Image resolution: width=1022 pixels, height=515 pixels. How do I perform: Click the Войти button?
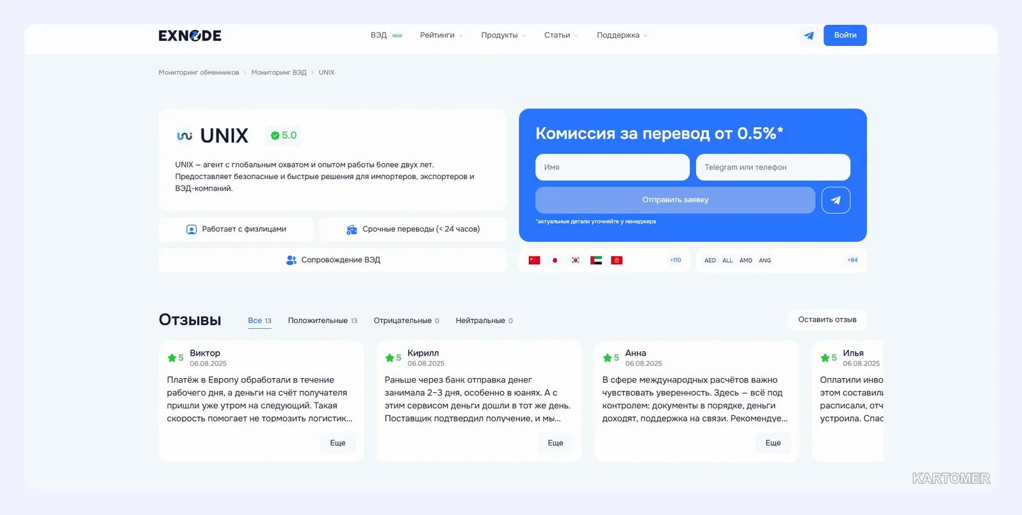(x=845, y=35)
